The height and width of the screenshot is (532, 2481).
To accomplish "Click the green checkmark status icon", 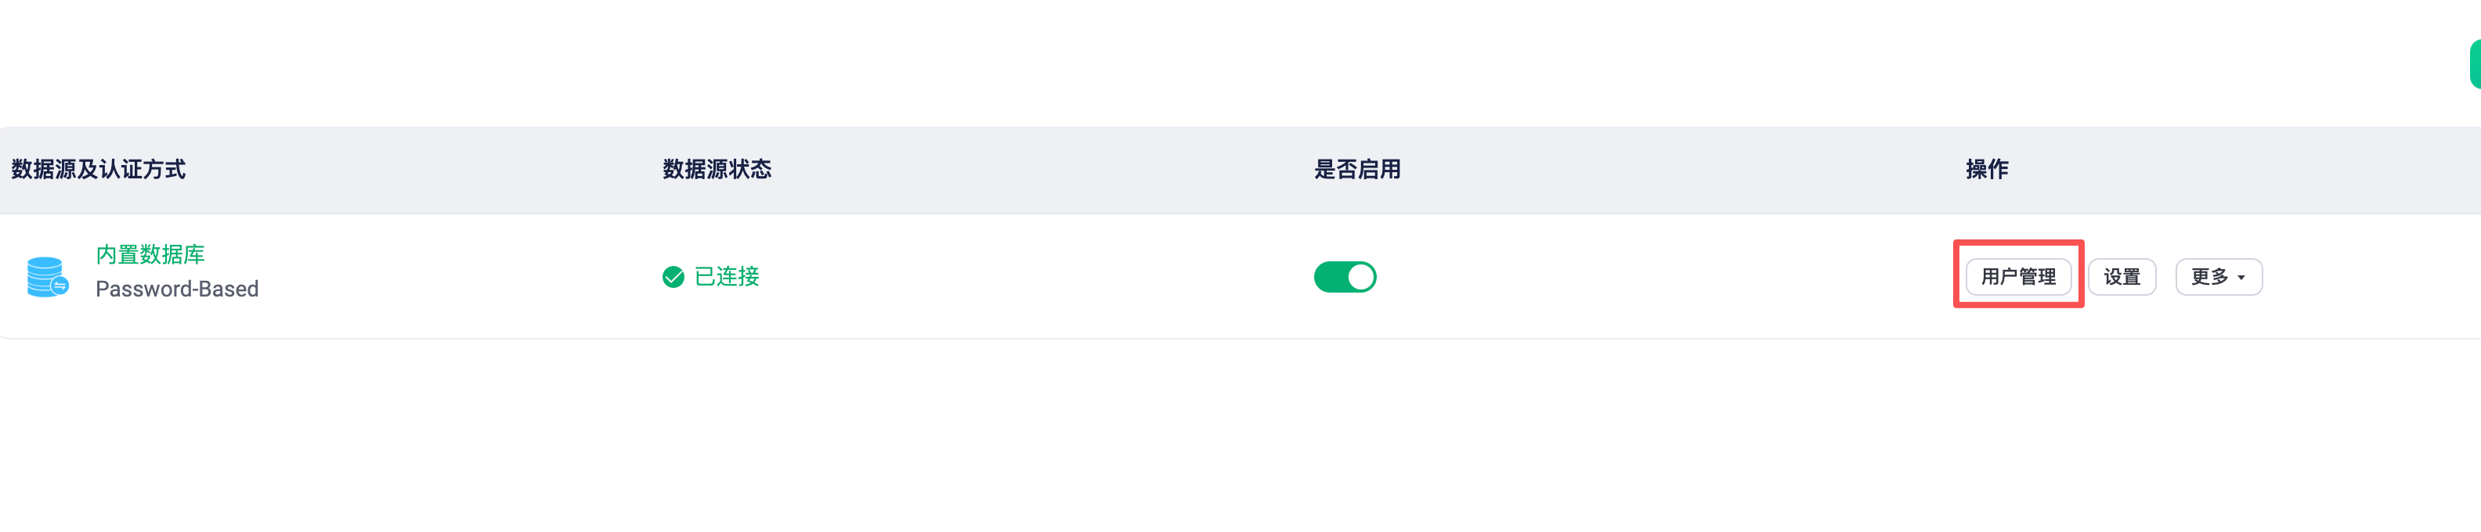I will pyautogui.click(x=674, y=277).
